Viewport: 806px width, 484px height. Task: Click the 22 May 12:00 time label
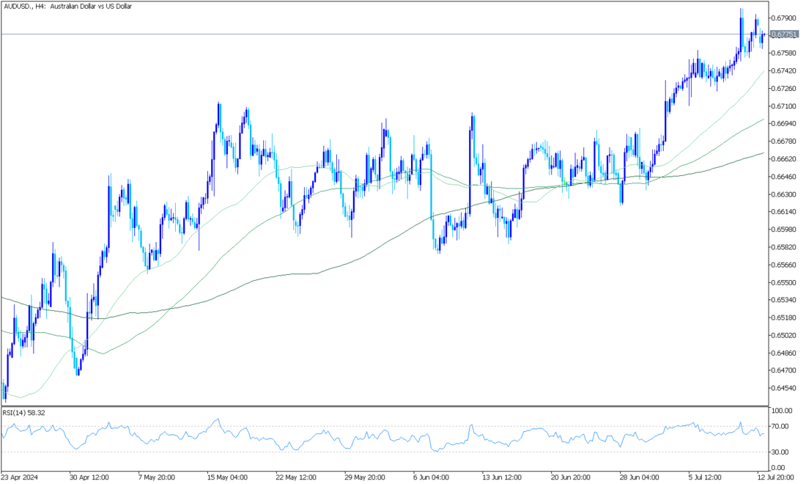pyautogui.click(x=295, y=477)
